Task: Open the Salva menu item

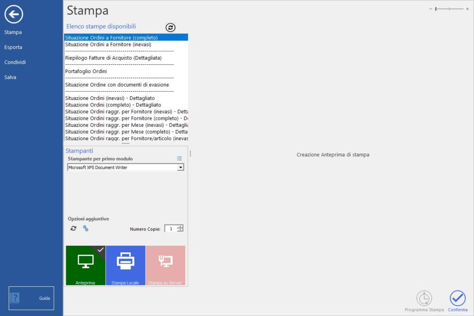Action: click(x=10, y=77)
